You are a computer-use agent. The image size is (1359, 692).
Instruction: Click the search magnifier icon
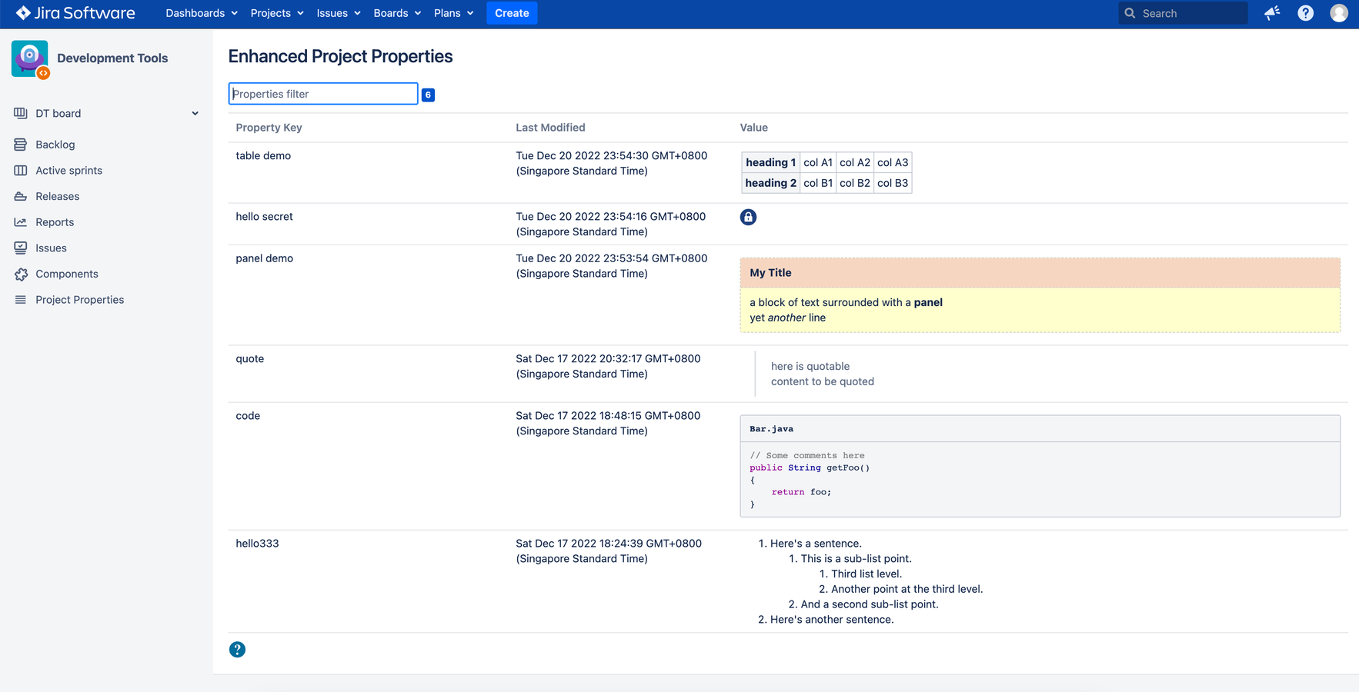click(x=1130, y=13)
